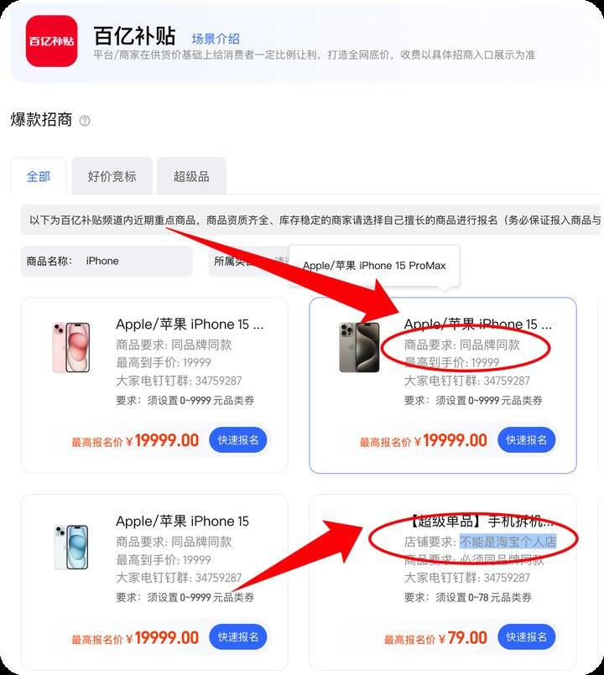
Task: Click 快速报名 on the 超级单品 手机拆机 card
Action: click(526, 636)
